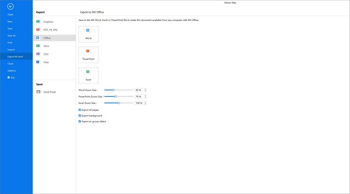Export document to Word
This screenshot has height=194, width=350.
88,34
